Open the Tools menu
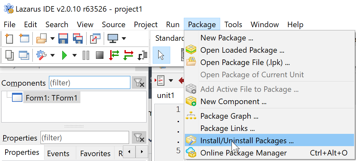The height and width of the screenshot is (161, 356). click(x=233, y=25)
